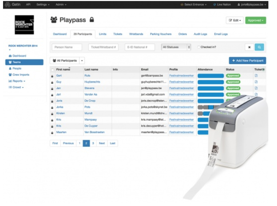Click lock icon in Maarten row
The height and width of the screenshot is (206, 277).
(52, 133)
